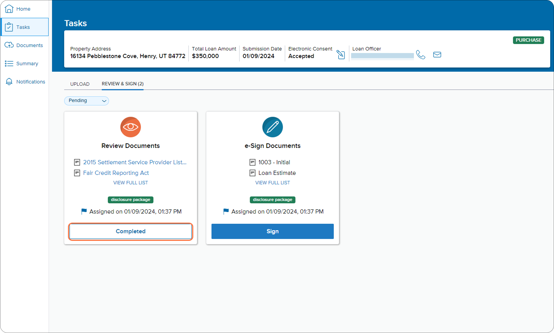Click document icon beside 1003 - Initial
554x333 pixels.
pyautogui.click(x=253, y=162)
